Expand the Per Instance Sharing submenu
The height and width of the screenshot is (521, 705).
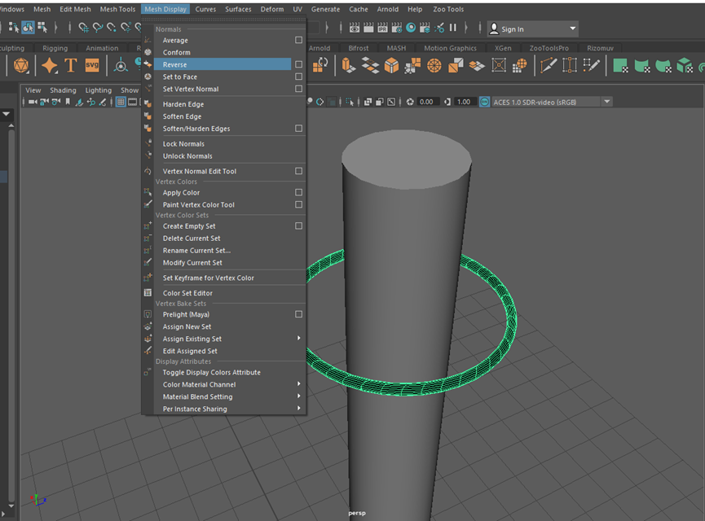pyautogui.click(x=298, y=409)
